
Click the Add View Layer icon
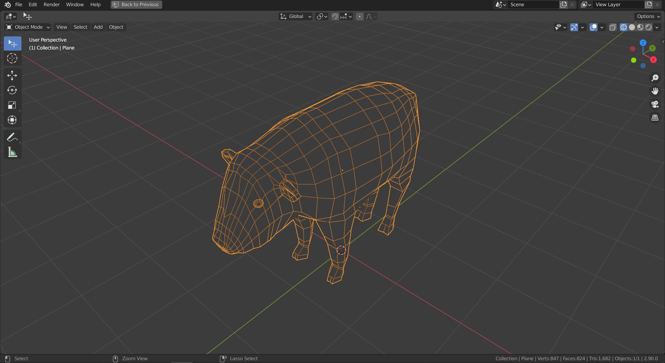pyautogui.click(x=649, y=5)
